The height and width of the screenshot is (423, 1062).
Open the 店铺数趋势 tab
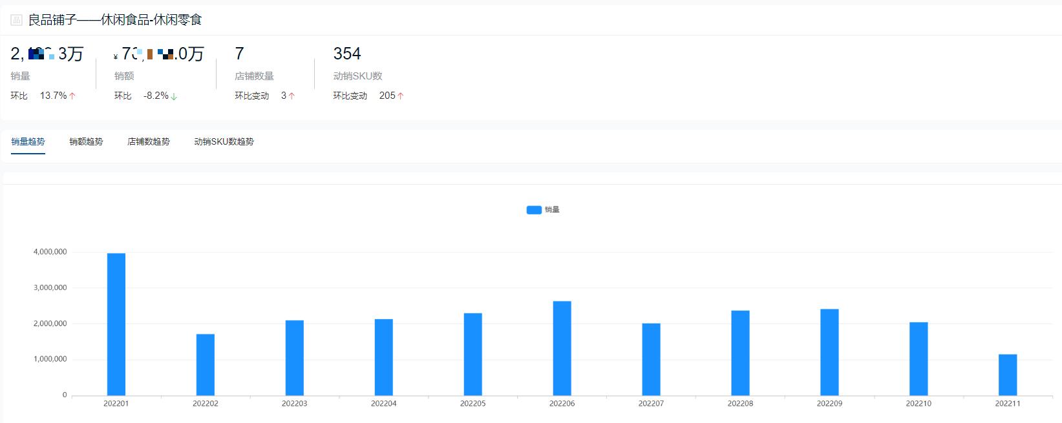click(149, 141)
